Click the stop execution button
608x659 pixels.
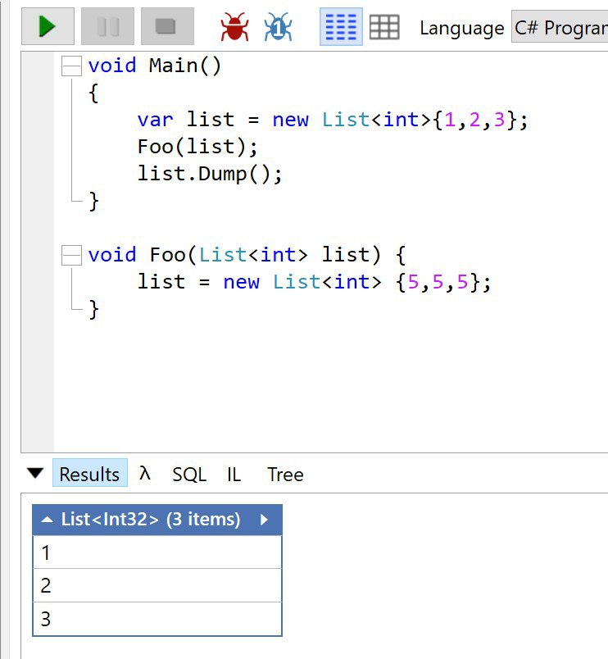(167, 26)
